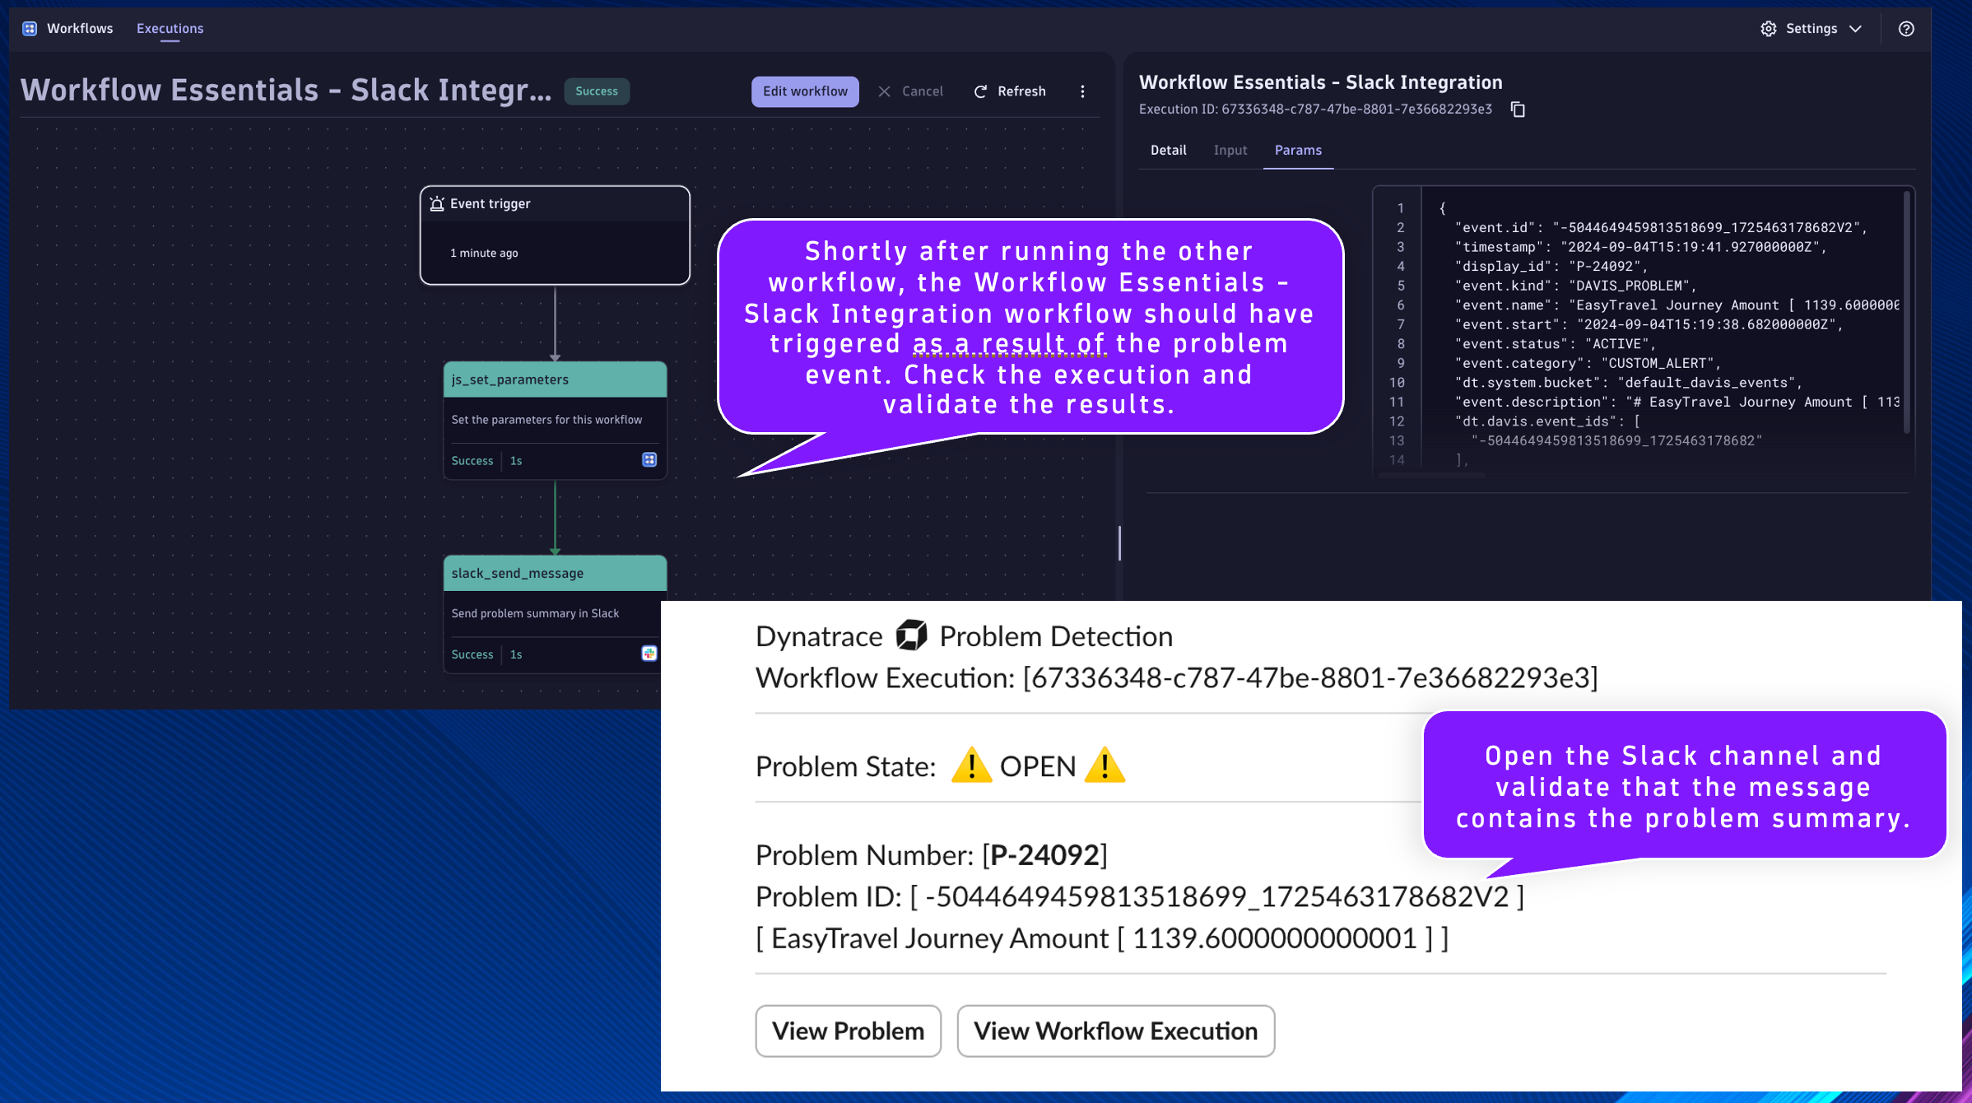Switch to the Detail tab

pos(1168,150)
